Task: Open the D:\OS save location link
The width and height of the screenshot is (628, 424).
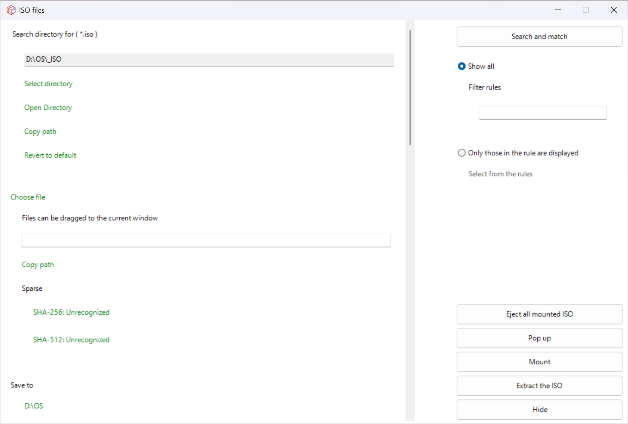Action: click(33, 406)
